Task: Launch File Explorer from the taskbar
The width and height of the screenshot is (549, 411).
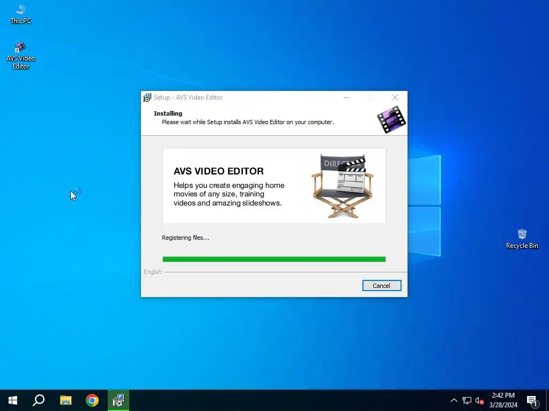Action: 65,400
